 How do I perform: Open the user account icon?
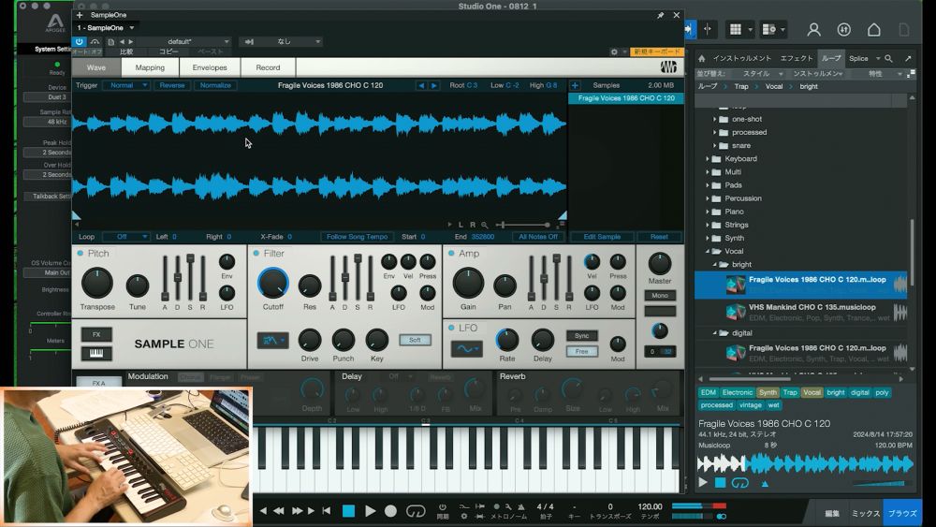pos(813,30)
